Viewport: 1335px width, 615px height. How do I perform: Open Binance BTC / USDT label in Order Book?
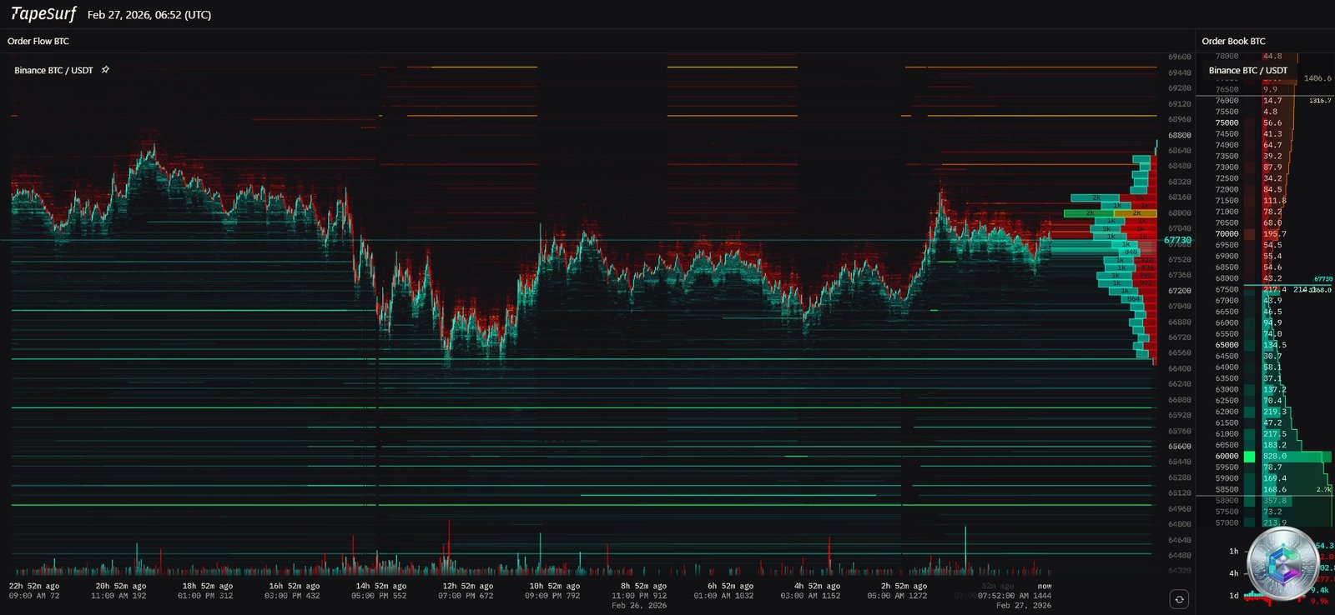tap(1248, 70)
